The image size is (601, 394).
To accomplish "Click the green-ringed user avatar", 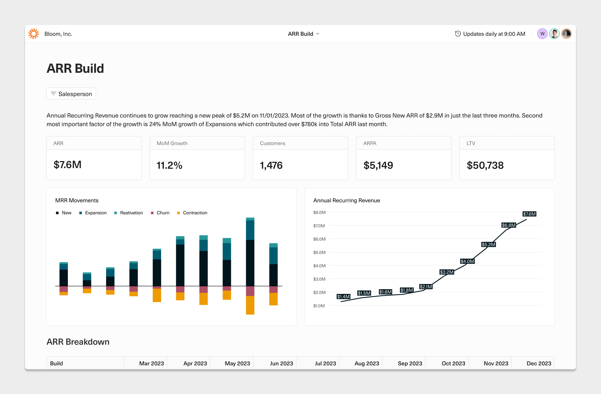I will (554, 34).
